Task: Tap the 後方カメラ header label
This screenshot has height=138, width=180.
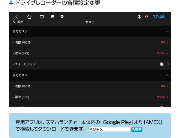Action: tap(20, 75)
